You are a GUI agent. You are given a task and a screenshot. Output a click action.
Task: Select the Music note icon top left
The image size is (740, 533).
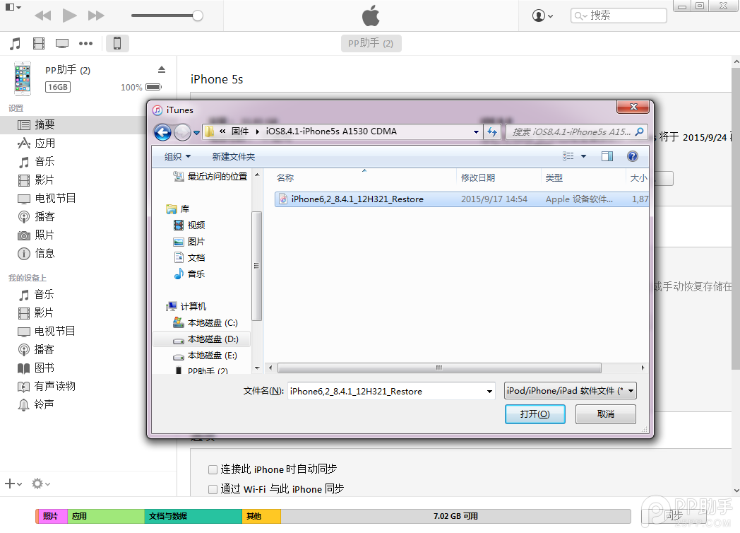[x=16, y=42]
